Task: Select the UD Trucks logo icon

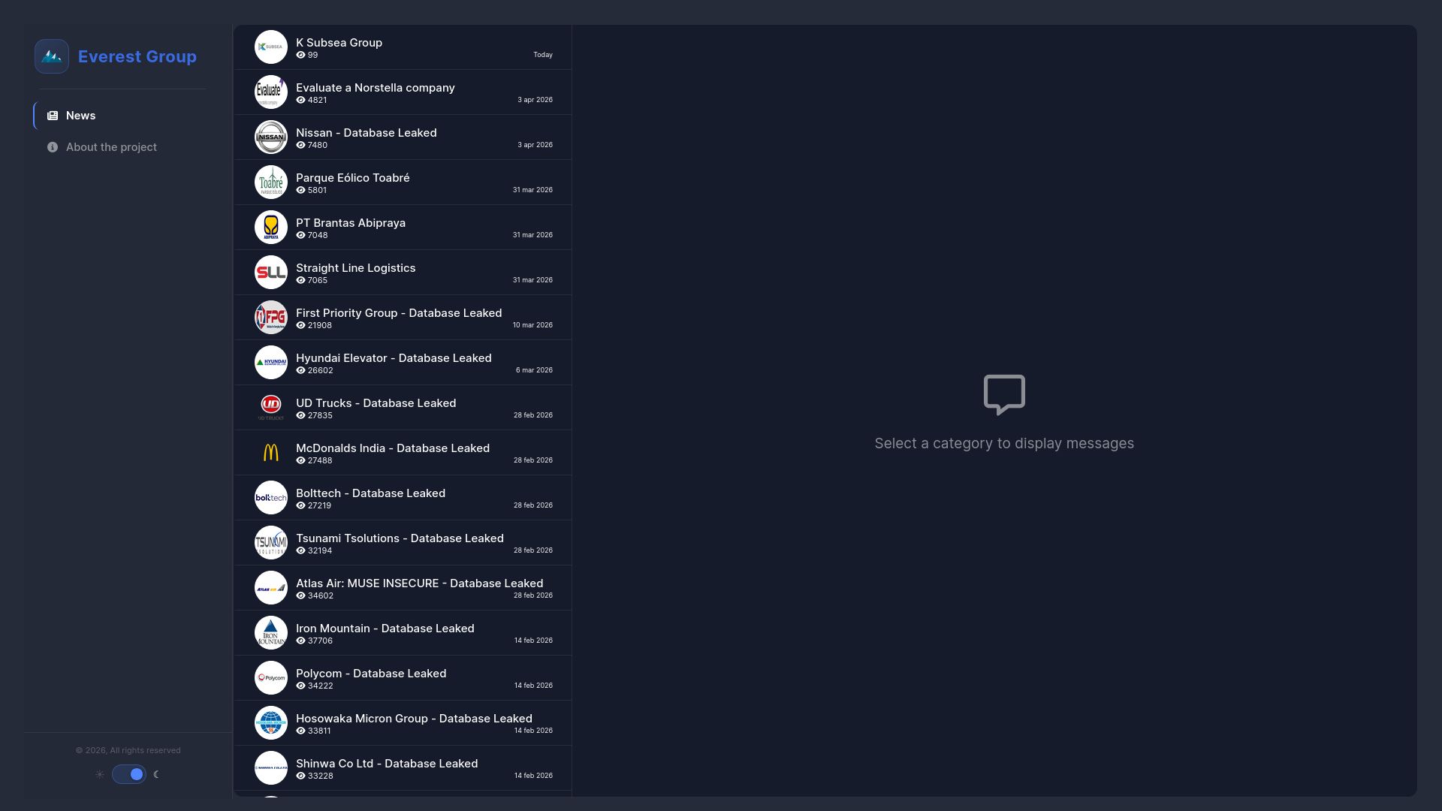Action: pyautogui.click(x=271, y=408)
